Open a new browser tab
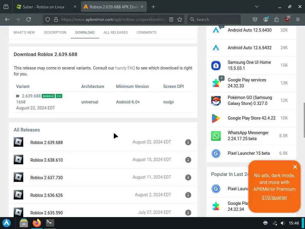 point(153,7)
